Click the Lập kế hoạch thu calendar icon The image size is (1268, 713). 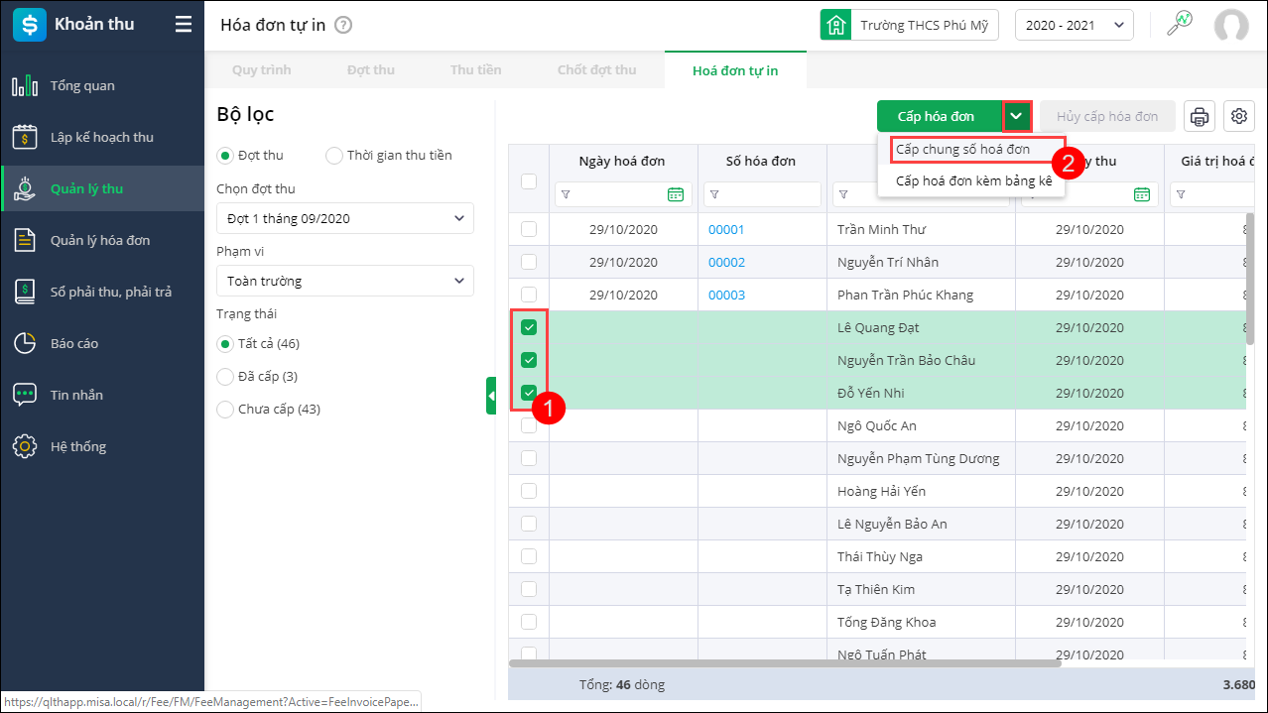[25, 138]
